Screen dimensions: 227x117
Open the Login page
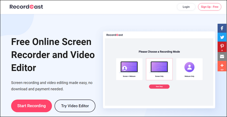[186, 7]
